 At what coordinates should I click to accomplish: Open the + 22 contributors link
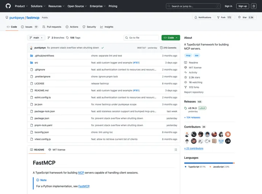(x=194, y=149)
